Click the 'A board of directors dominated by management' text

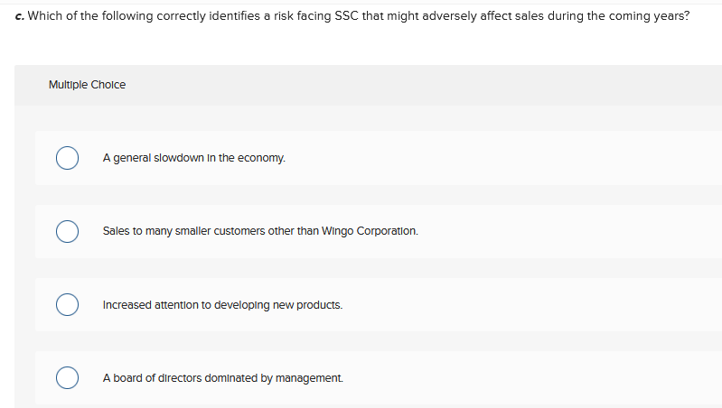coord(222,378)
